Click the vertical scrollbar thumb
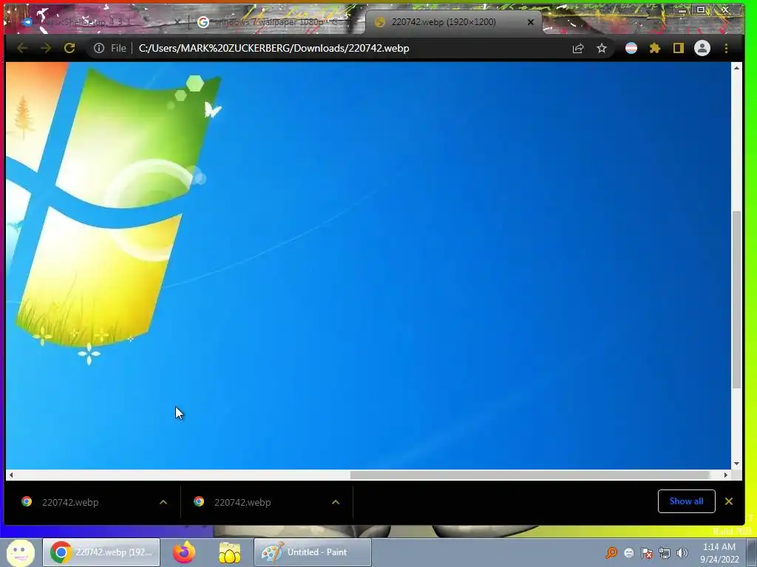 (737, 300)
